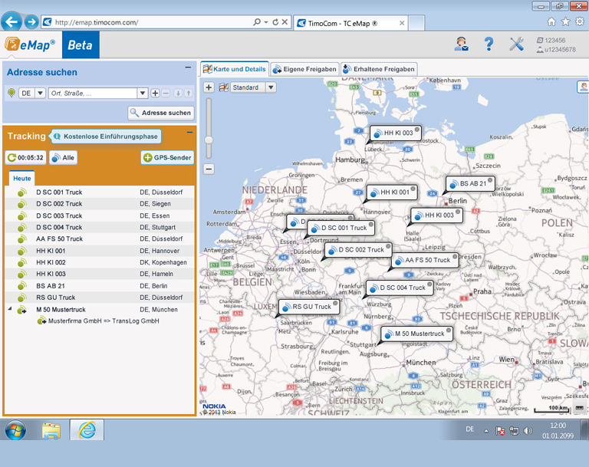Switch to Karte und Details tab
This screenshot has width=589, height=467.
click(235, 69)
